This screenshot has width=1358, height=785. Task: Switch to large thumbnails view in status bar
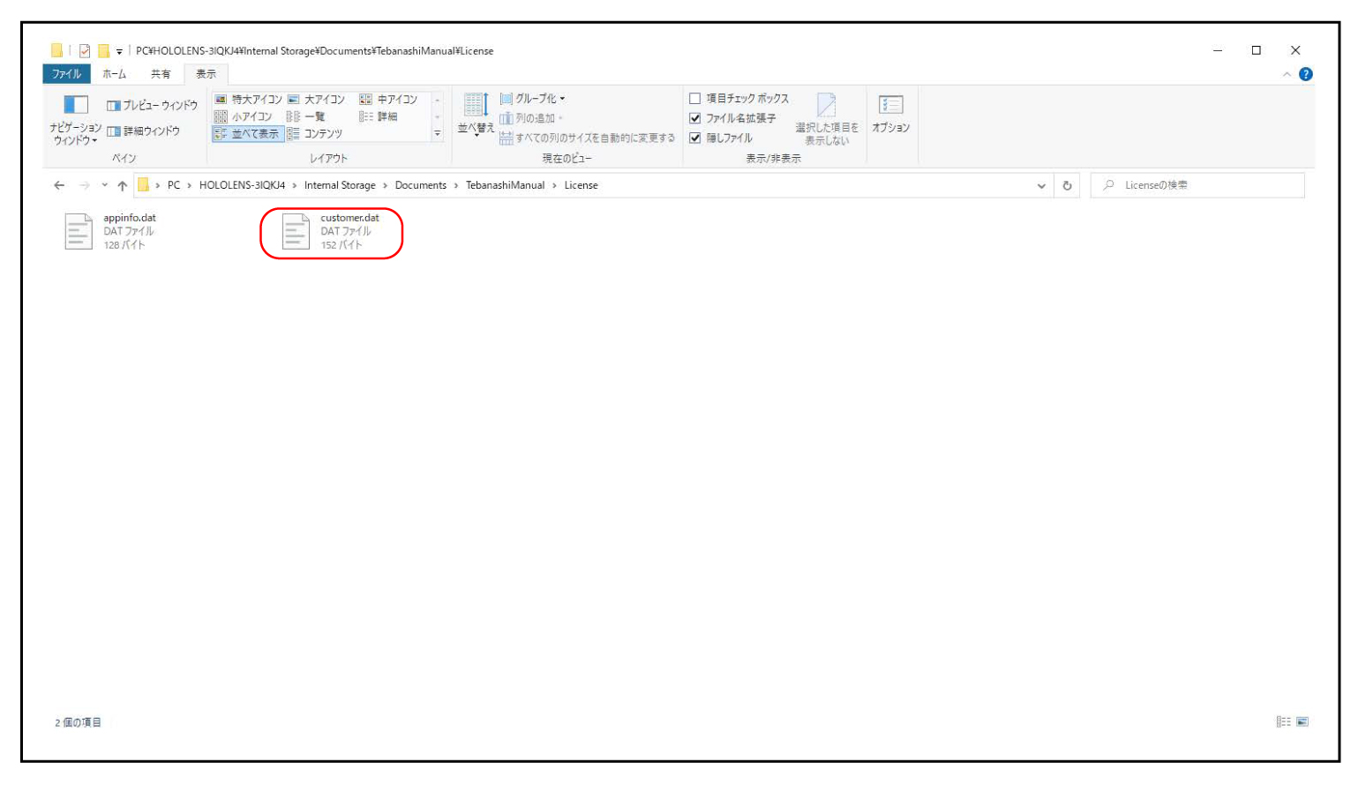point(1302,721)
